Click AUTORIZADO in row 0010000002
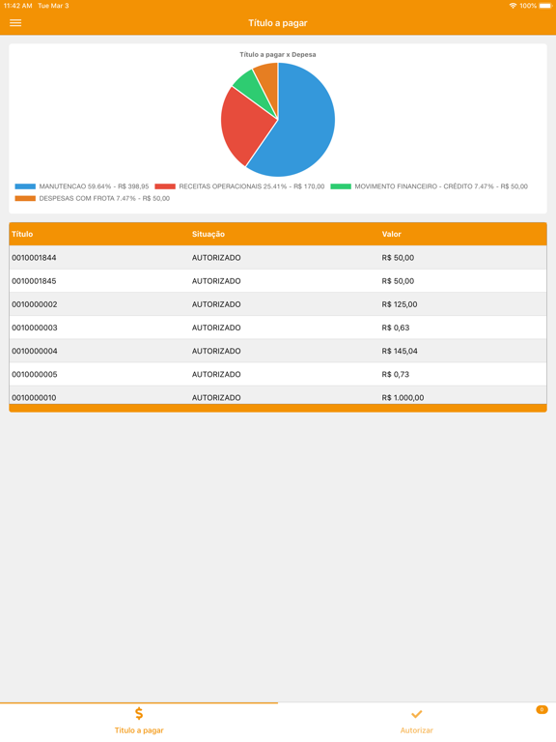The image size is (556, 742). [x=216, y=304]
